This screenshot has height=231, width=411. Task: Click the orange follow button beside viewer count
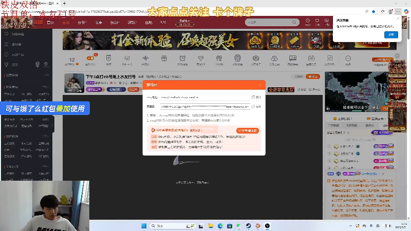click(x=313, y=76)
